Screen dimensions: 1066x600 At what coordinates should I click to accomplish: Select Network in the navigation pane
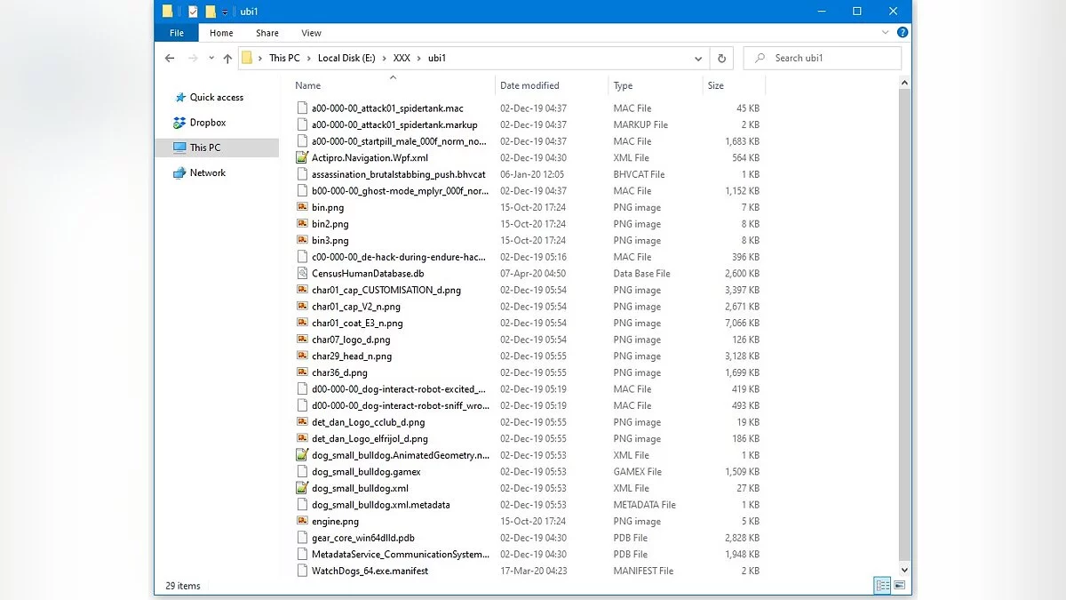207,172
